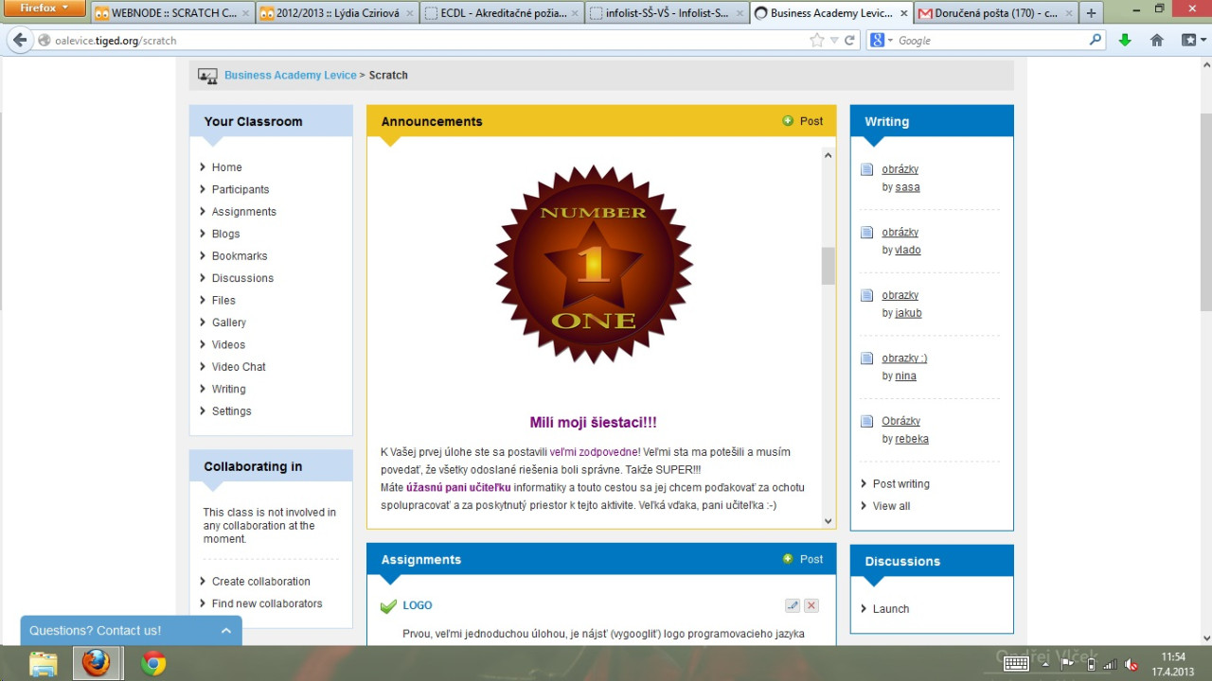Image resolution: width=1212 pixels, height=681 pixels.
Task: Click the document icon beside saša's obrázky
Action: pyautogui.click(x=866, y=169)
